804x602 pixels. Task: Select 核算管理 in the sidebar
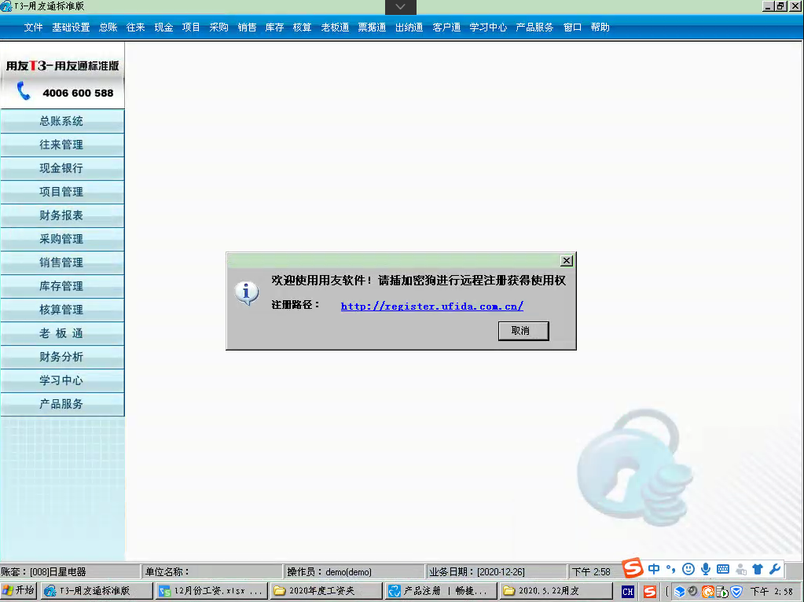click(62, 310)
